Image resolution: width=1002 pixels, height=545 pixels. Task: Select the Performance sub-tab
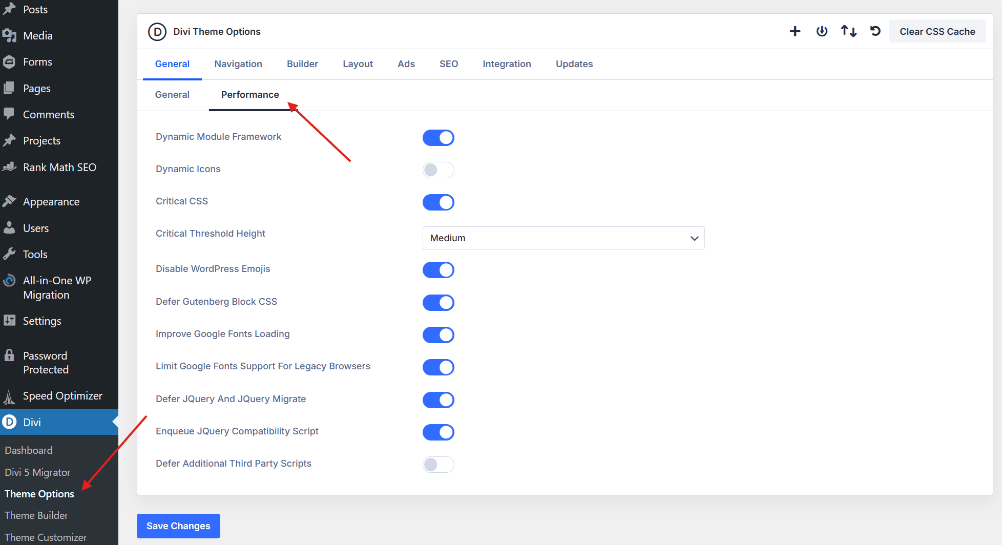pos(249,95)
